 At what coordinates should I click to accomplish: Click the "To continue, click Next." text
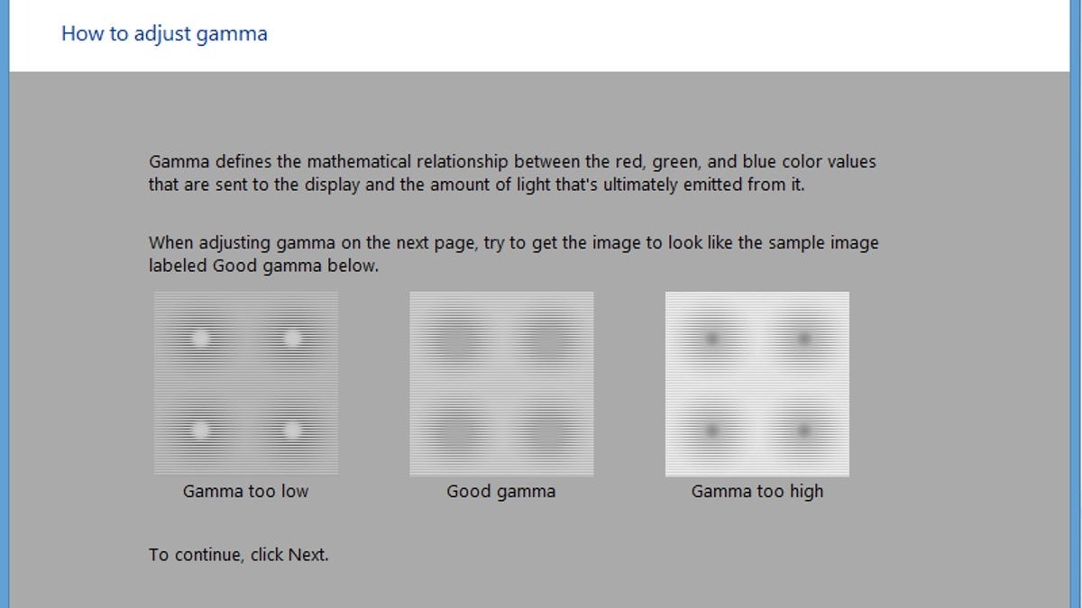coord(239,555)
